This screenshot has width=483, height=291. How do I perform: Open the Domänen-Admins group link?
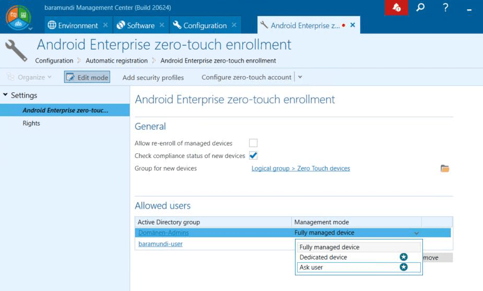[163, 233]
